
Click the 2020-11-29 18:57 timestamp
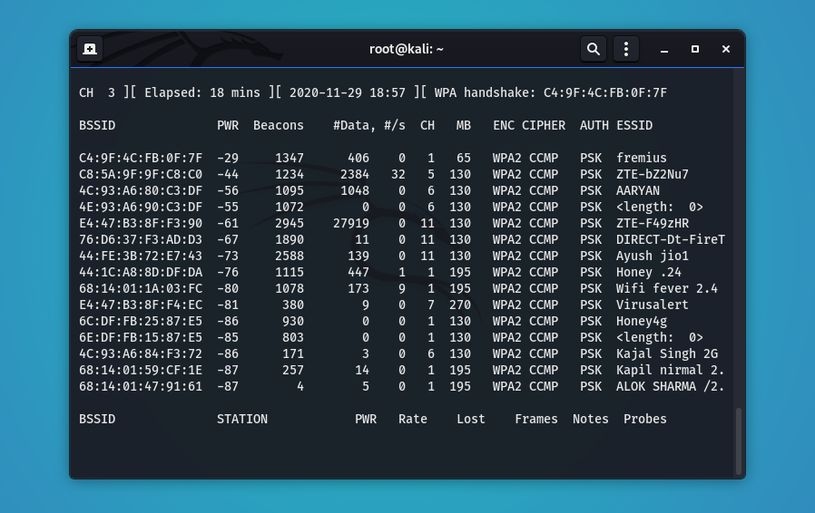[x=348, y=93]
